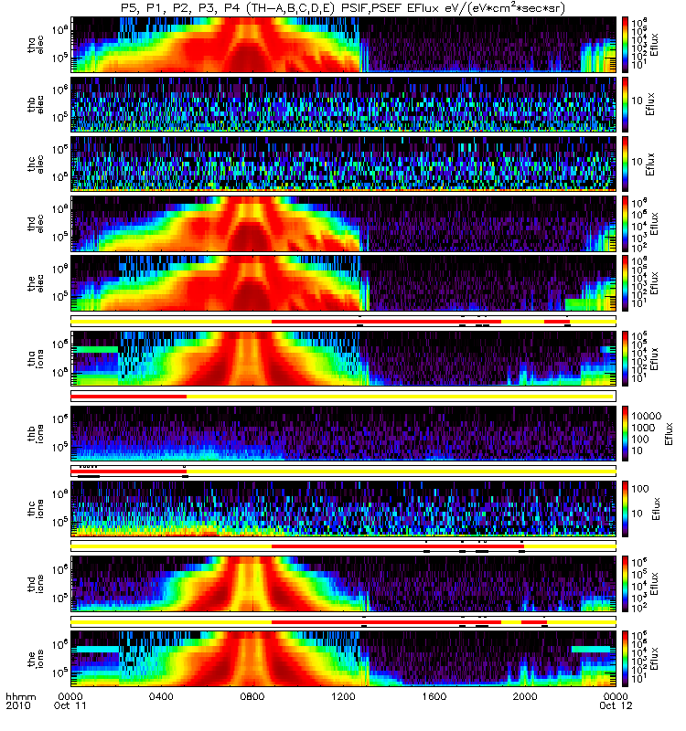Click the 'Eflux' label beside tha elec color bar
Viewport: 686px width, 731px height.
pyautogui.click(x=654, y=45)
